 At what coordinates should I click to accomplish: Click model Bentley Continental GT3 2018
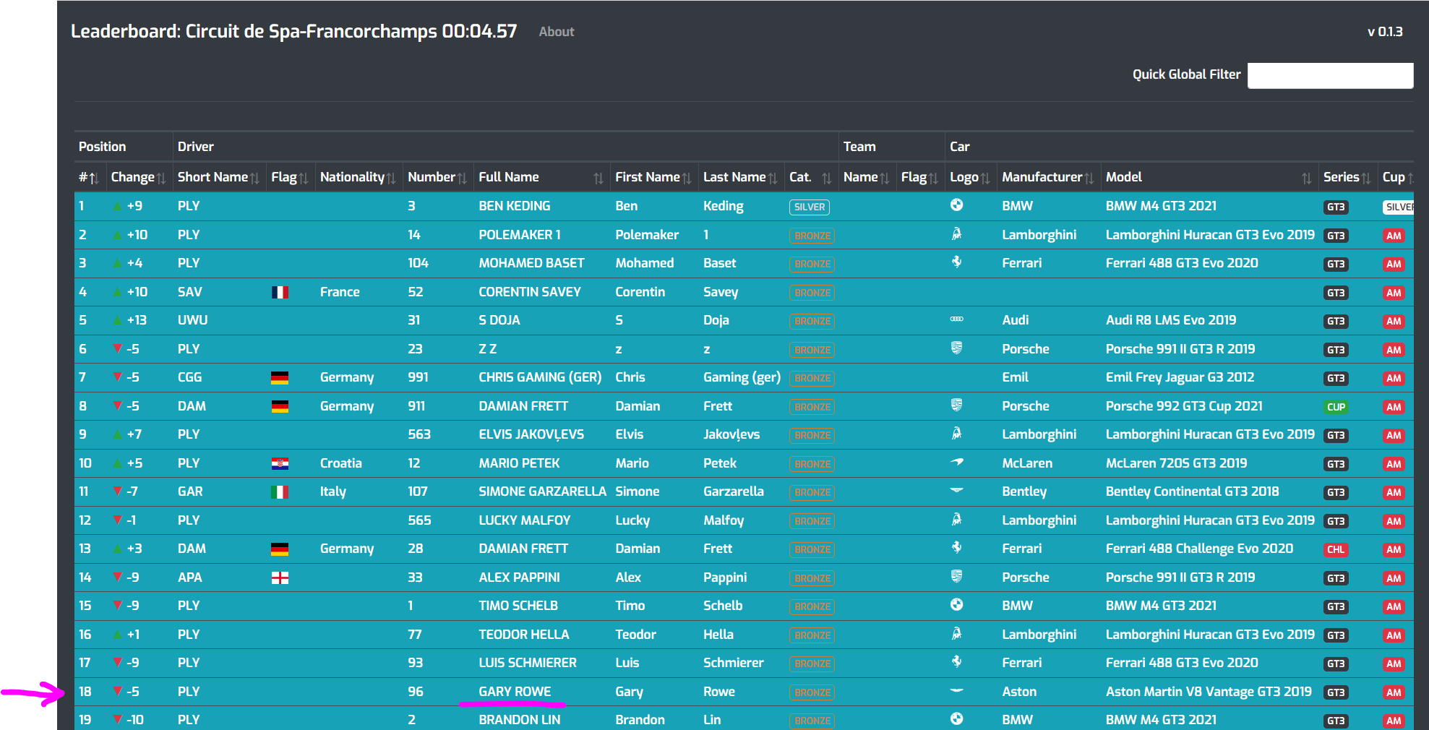1192,491
